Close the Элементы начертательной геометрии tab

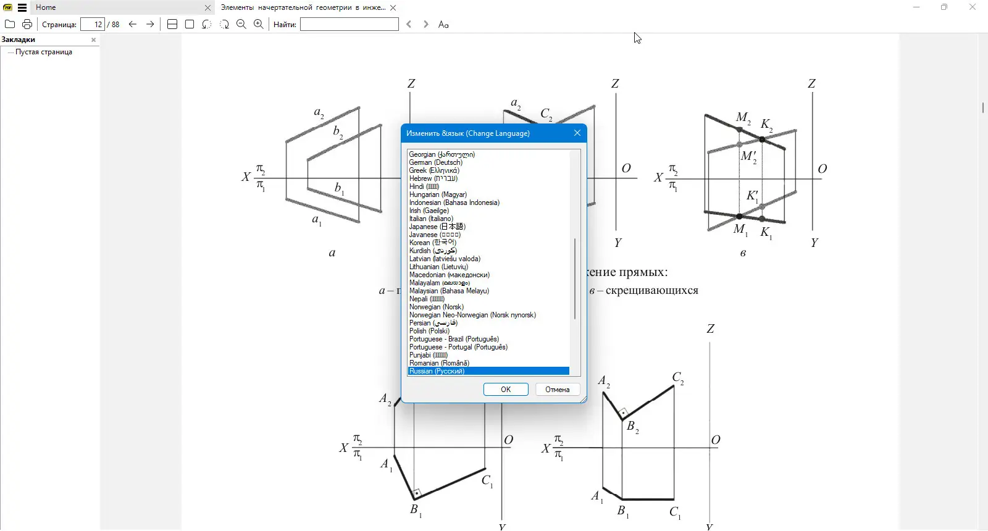pyautogui.click(x=393, y=7)
